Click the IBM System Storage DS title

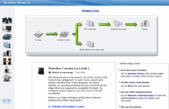coord(16,3)
